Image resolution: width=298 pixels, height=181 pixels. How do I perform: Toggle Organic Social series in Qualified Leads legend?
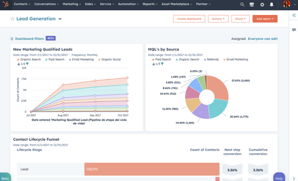coord(109,60)
